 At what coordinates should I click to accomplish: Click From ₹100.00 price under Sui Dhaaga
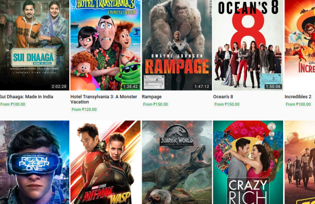[x=13, y=104]
